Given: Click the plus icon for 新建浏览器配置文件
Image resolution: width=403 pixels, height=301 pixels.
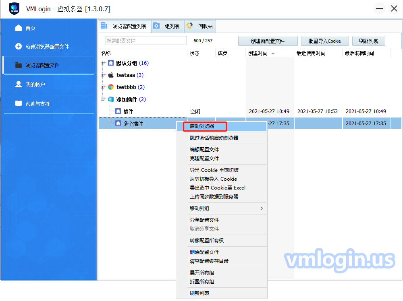Looking at the screenshot, I should [19, 46].
